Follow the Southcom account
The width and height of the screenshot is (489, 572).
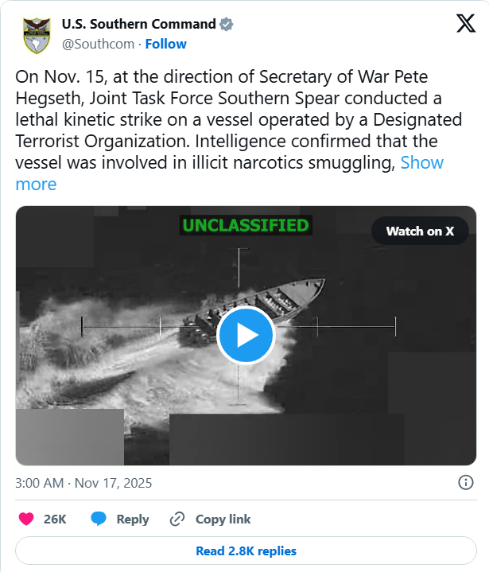(x=165, y=44)
